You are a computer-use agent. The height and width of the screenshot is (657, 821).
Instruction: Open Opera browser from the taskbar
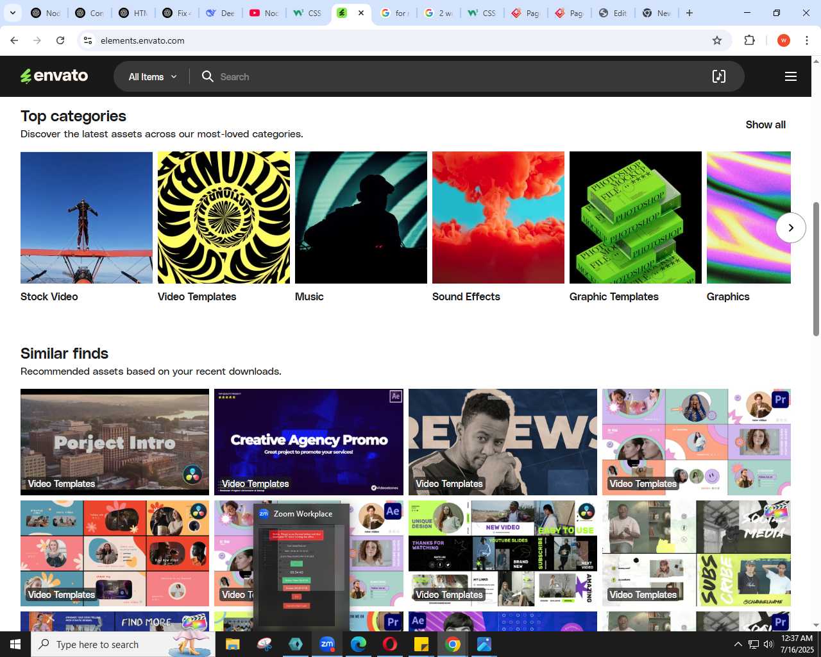coord(390,644)
